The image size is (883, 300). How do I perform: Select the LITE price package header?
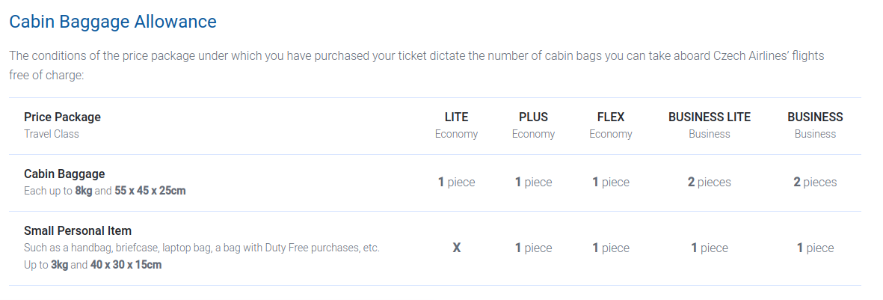coord(456,117)
